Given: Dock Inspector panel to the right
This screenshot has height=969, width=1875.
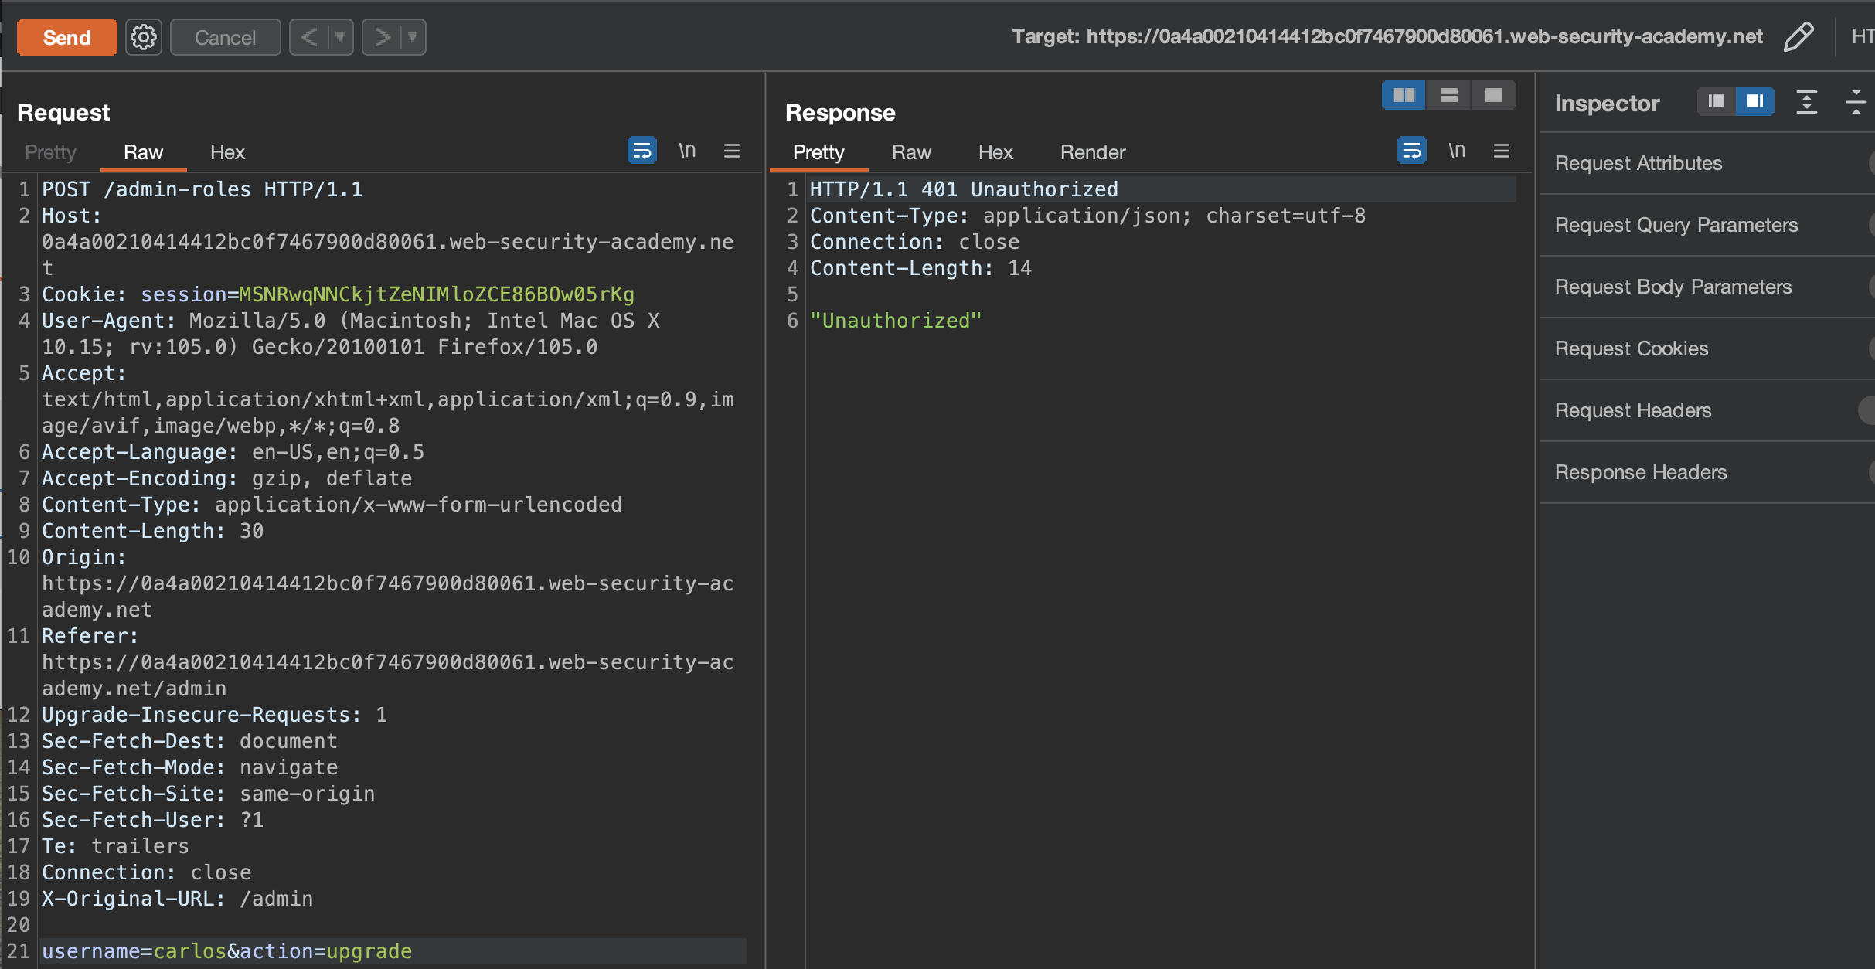Looking at the screenshot, I should (1754, 101).
